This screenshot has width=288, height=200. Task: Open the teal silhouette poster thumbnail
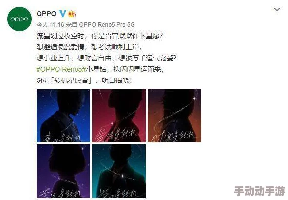[119, 171]
